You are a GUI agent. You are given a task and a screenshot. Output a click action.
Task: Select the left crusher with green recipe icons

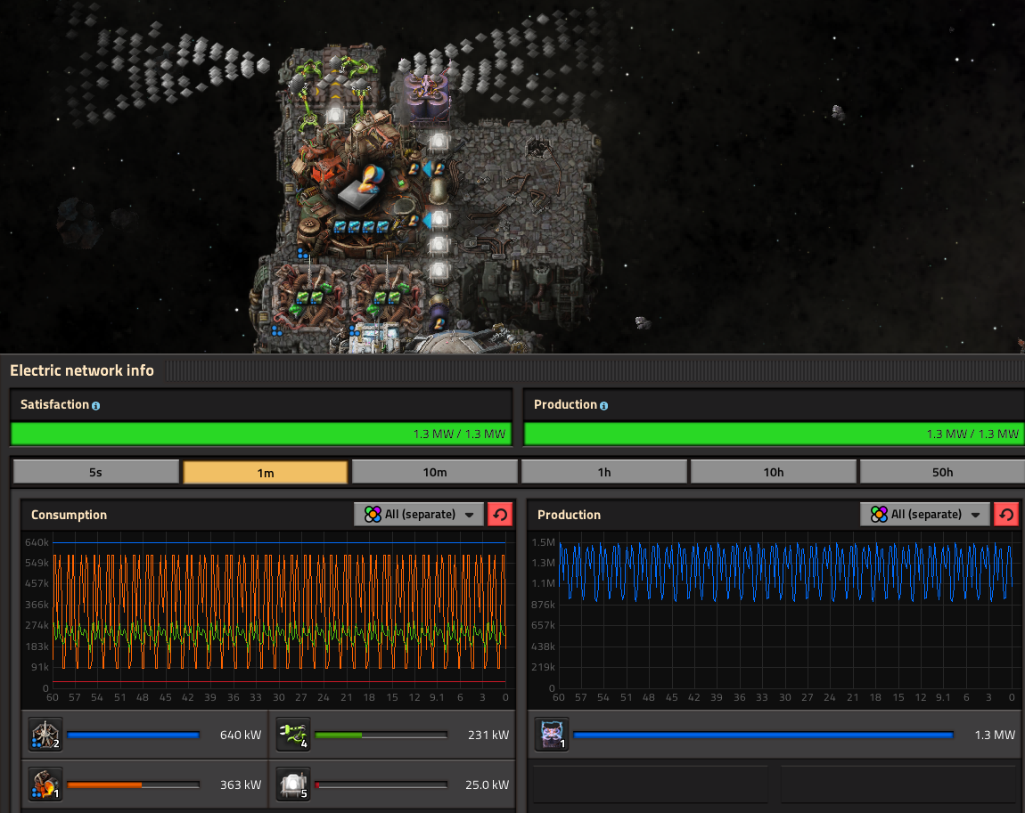point(308,298)
